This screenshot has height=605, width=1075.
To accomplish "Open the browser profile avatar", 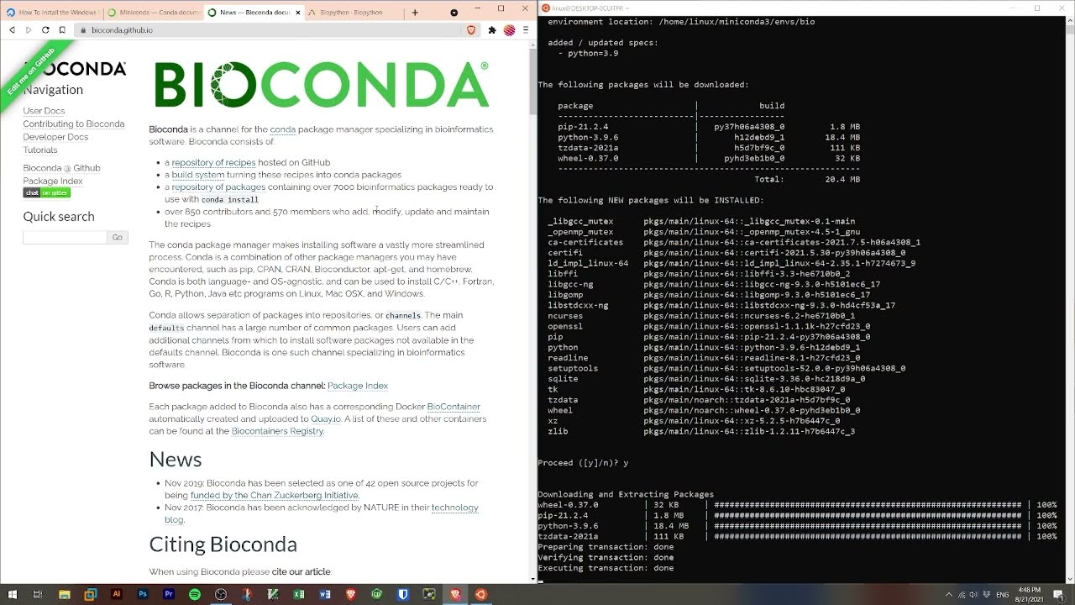I will coord(509,29).
